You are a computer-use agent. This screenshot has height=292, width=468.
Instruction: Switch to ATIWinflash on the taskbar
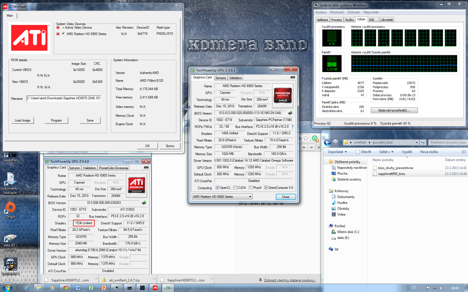(155, 288)
